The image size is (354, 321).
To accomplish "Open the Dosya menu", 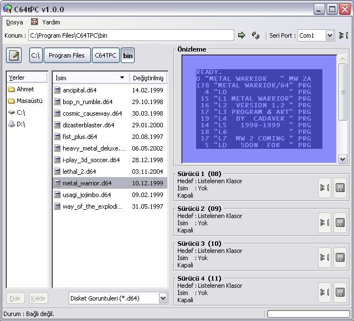I will point(14,22).
